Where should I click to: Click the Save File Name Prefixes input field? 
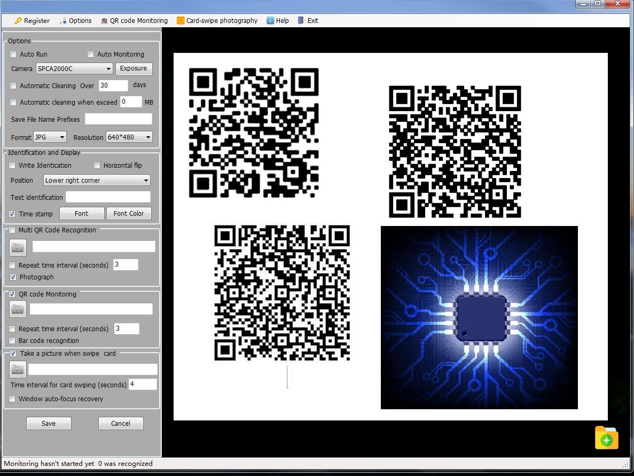[118, 119]
